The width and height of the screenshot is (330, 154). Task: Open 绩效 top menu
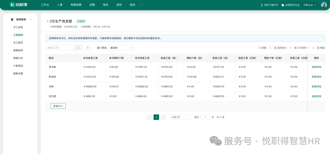(x=119, y=5)
